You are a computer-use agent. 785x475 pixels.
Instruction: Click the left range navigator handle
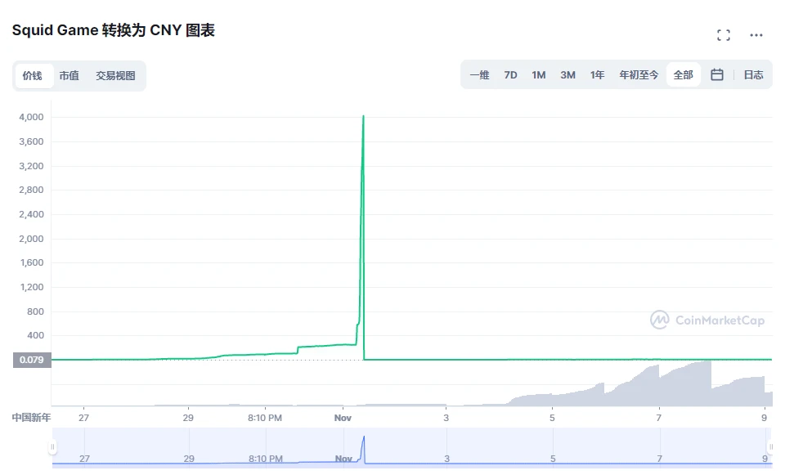(x=52, y=446)
